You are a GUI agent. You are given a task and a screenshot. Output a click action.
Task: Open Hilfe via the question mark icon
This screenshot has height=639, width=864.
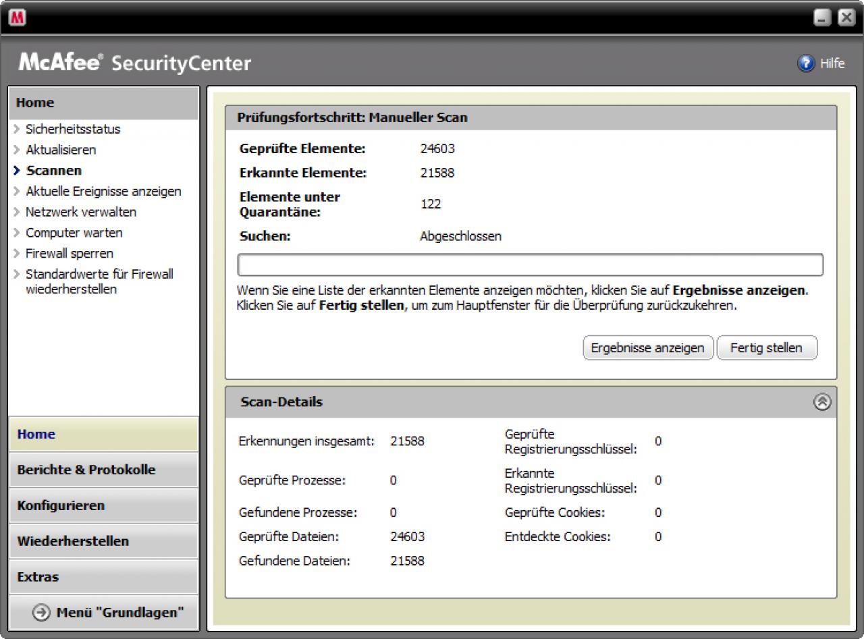point(806,63)
